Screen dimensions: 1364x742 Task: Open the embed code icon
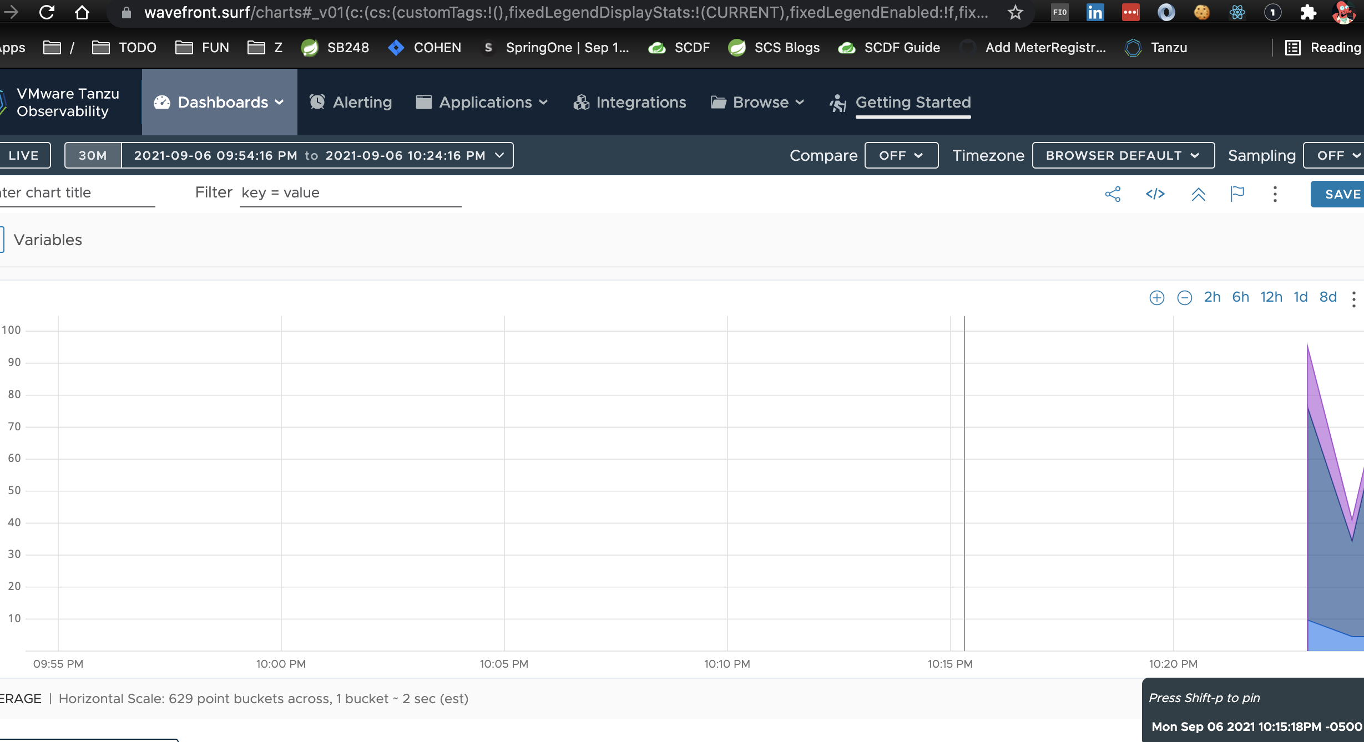[1155, 194]
